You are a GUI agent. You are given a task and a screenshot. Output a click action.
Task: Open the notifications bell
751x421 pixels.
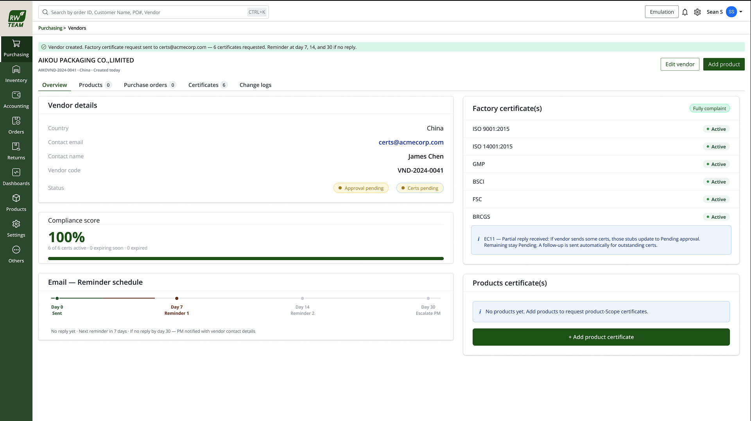click(x=685, y=12)
